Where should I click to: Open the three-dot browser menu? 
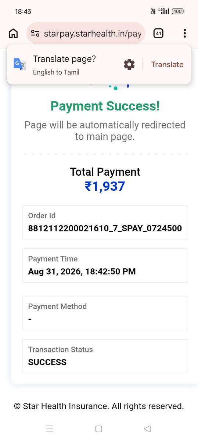coord(184,34)
